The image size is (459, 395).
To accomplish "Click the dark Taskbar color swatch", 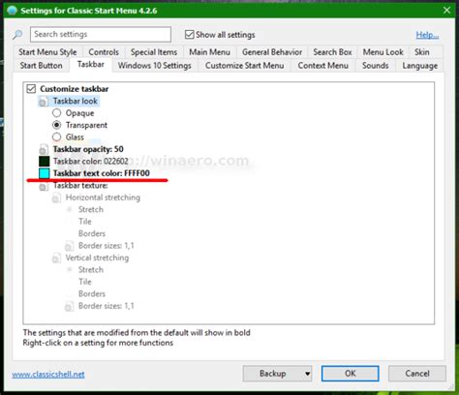I will [x=44, y=161].
